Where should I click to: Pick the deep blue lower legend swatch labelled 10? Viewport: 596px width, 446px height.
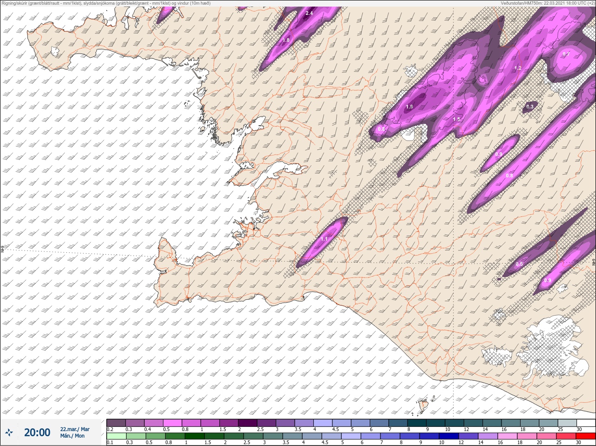[x=448, y=436]
